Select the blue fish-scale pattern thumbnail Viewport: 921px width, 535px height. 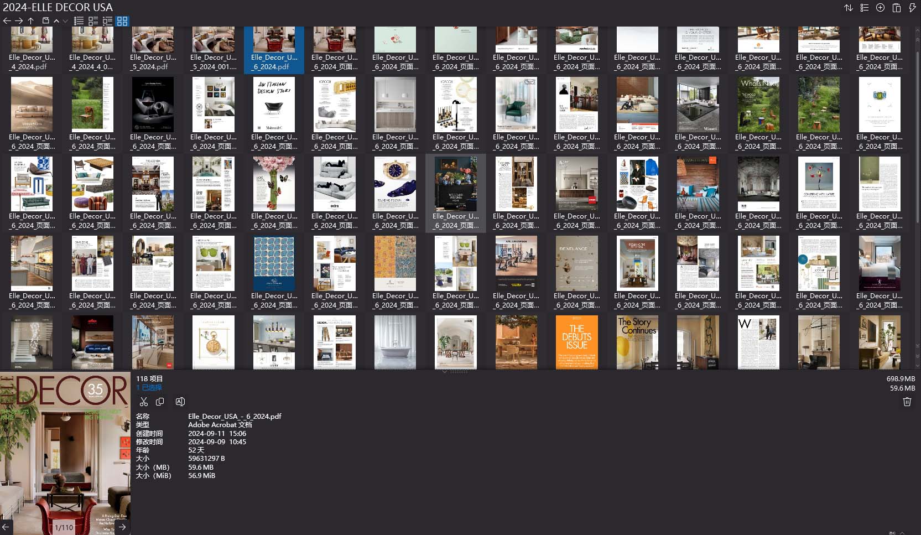pos(274,263)
